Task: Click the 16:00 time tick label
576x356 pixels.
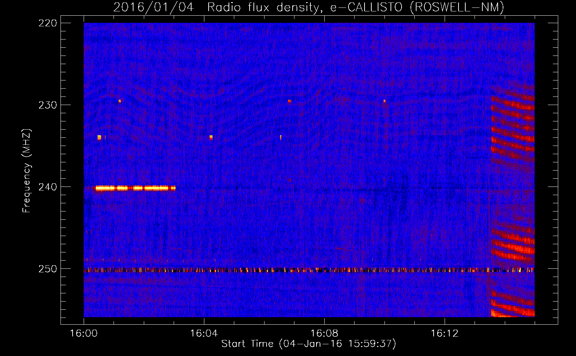Action: [x=84, y=334]
